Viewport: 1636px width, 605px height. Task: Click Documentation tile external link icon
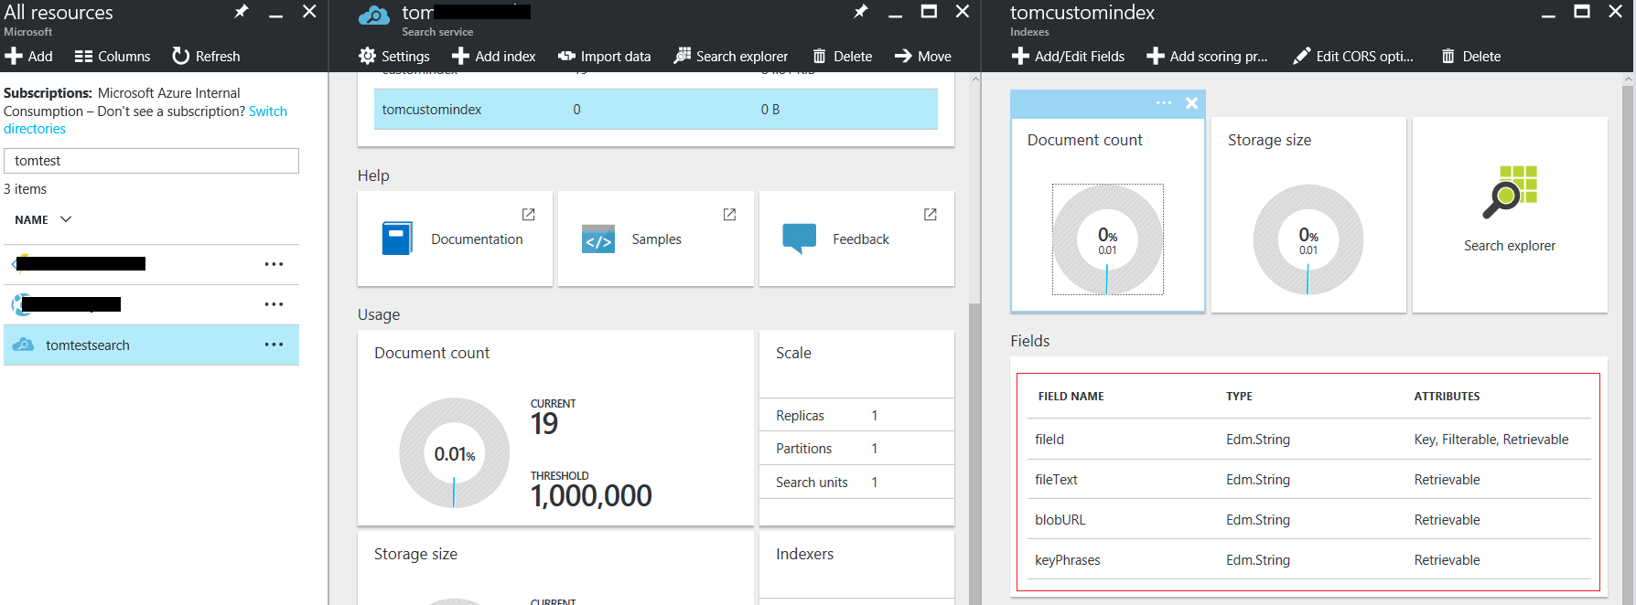(x=529, y=214)
